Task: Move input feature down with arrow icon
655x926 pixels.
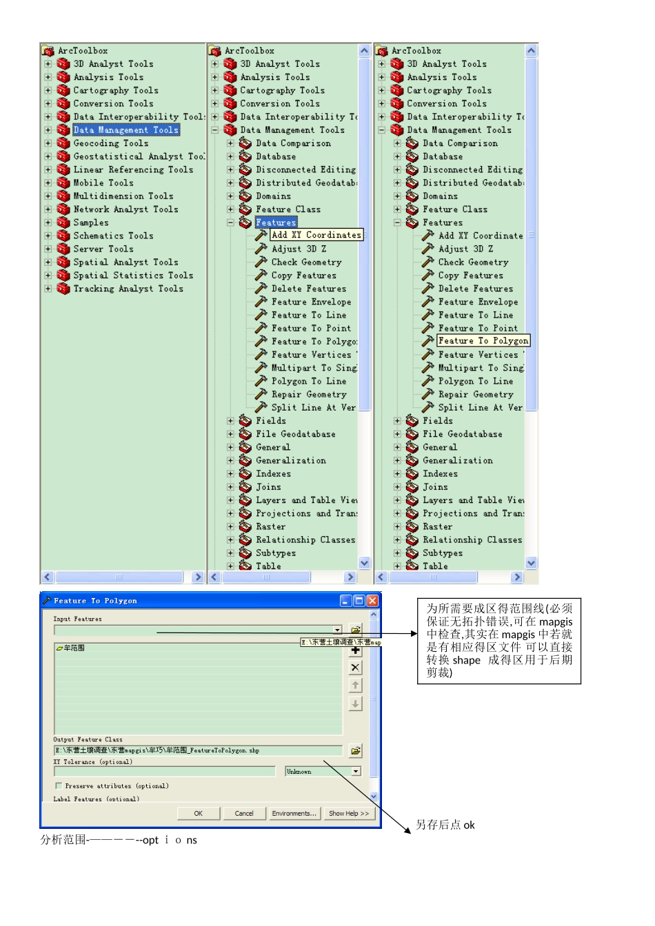Action: click(355, 703)
